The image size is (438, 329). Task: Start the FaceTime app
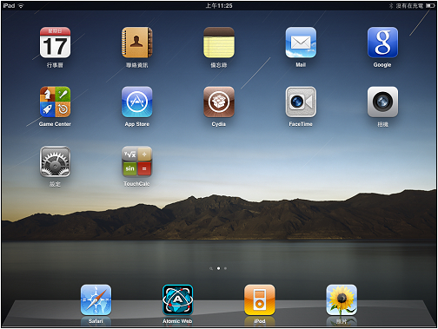[x=301, y=102]
